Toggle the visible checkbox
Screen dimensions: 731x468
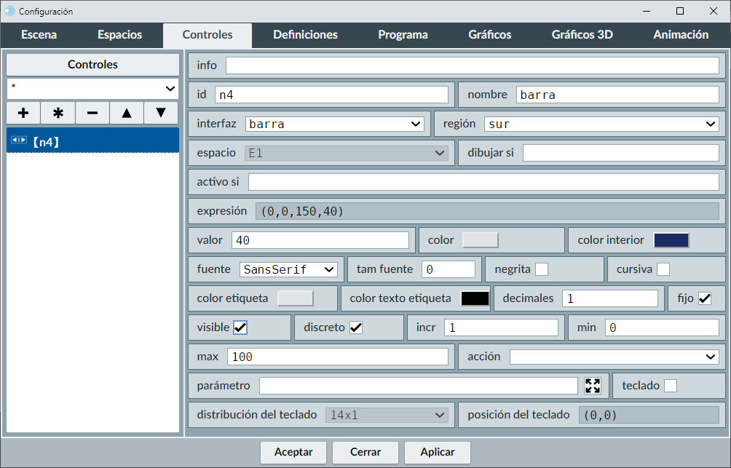click(240, 328)
